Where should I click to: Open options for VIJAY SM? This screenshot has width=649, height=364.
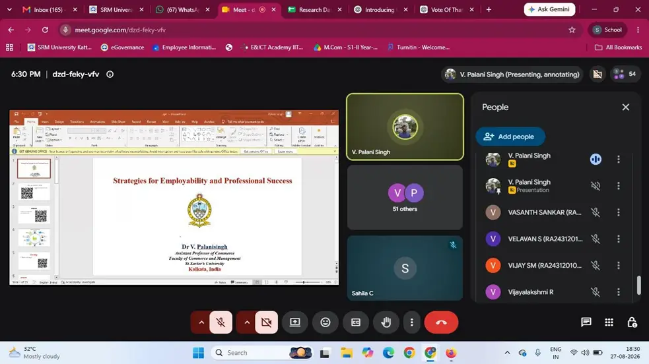619,265
